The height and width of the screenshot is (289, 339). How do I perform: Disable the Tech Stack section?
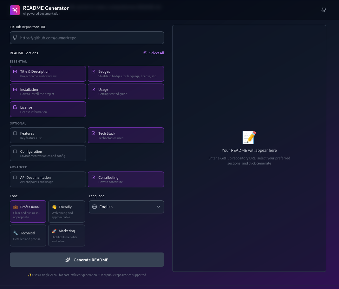point(93,133)
